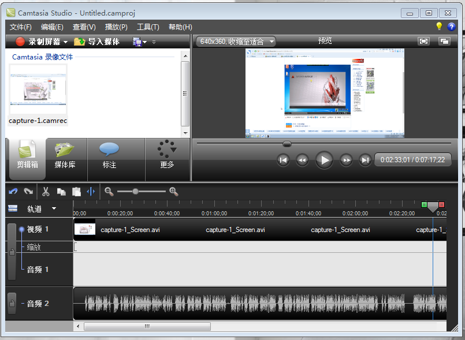Open the 更多 more tab
The height and width of the screenshot is (340, 465).
(167, 159)
